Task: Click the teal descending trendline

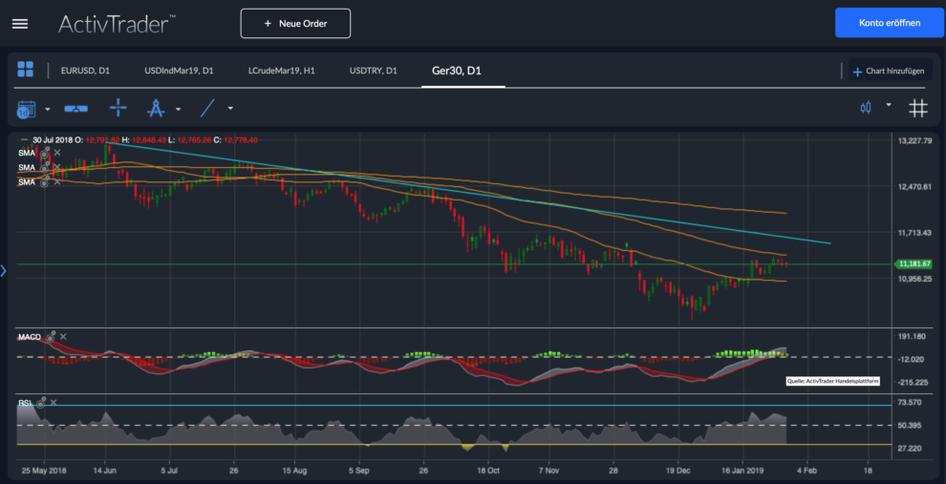Action: (x=470, y=192)
